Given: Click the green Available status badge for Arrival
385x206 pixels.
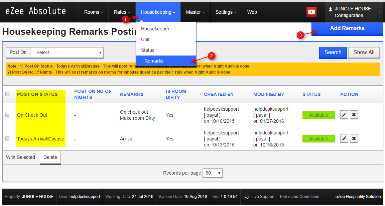Looking at the screenshot, I should pyautogui.click(x=318, y=138).
